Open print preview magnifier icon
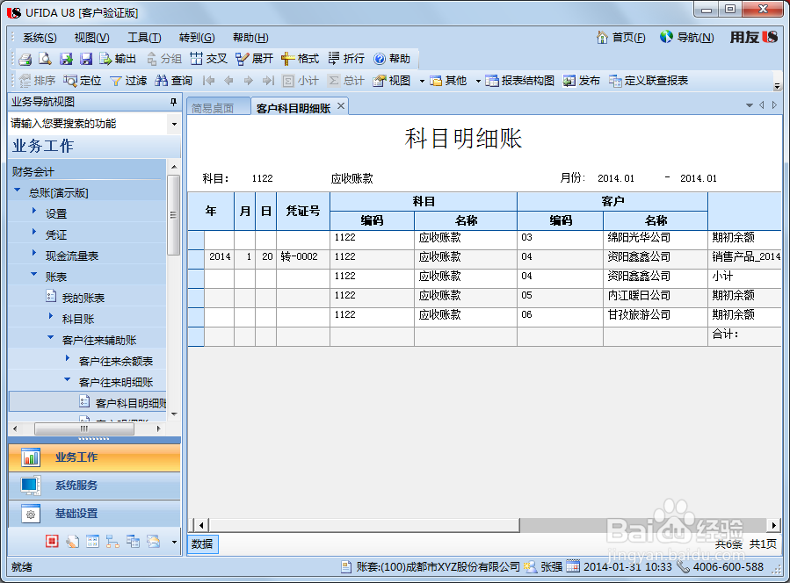The width and height of the screenshot is (790, 583). [x=46, y=59]
